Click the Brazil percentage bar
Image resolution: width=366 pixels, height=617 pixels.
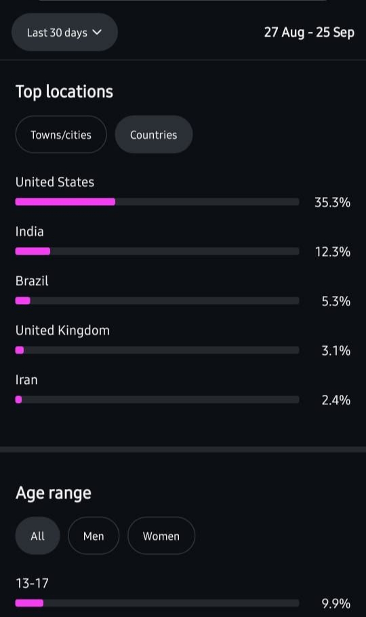[157, 301]
